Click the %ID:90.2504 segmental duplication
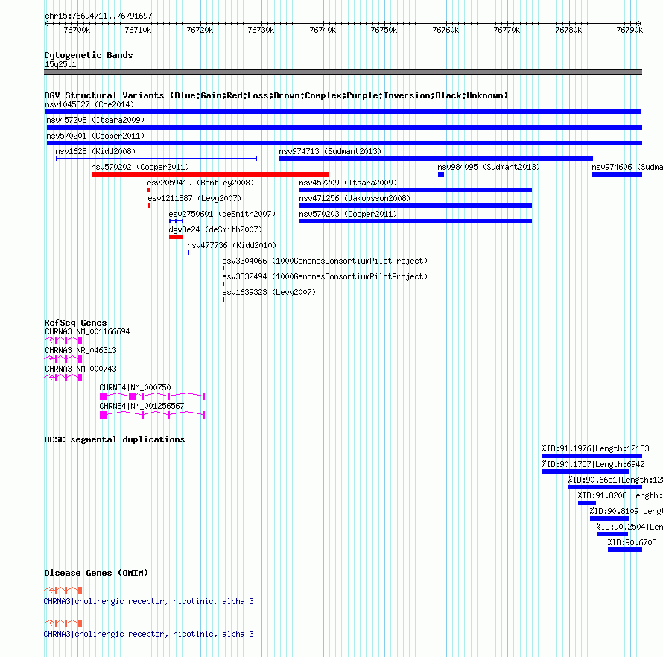 point(612,534)
